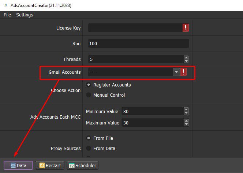
Task: Select the From Data proxy source
Action: click(x=89, y=148)
